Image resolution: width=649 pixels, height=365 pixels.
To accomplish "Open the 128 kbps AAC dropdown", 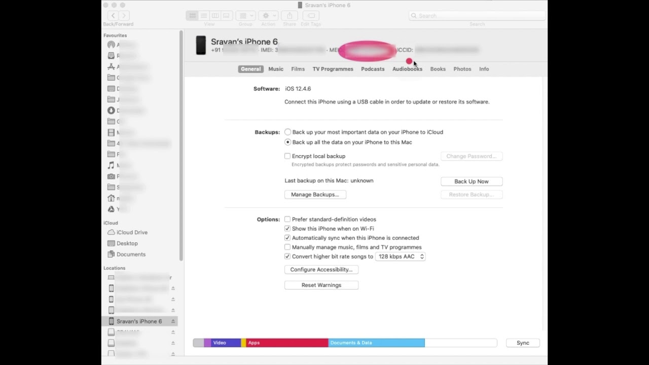I will coord(400,257).
